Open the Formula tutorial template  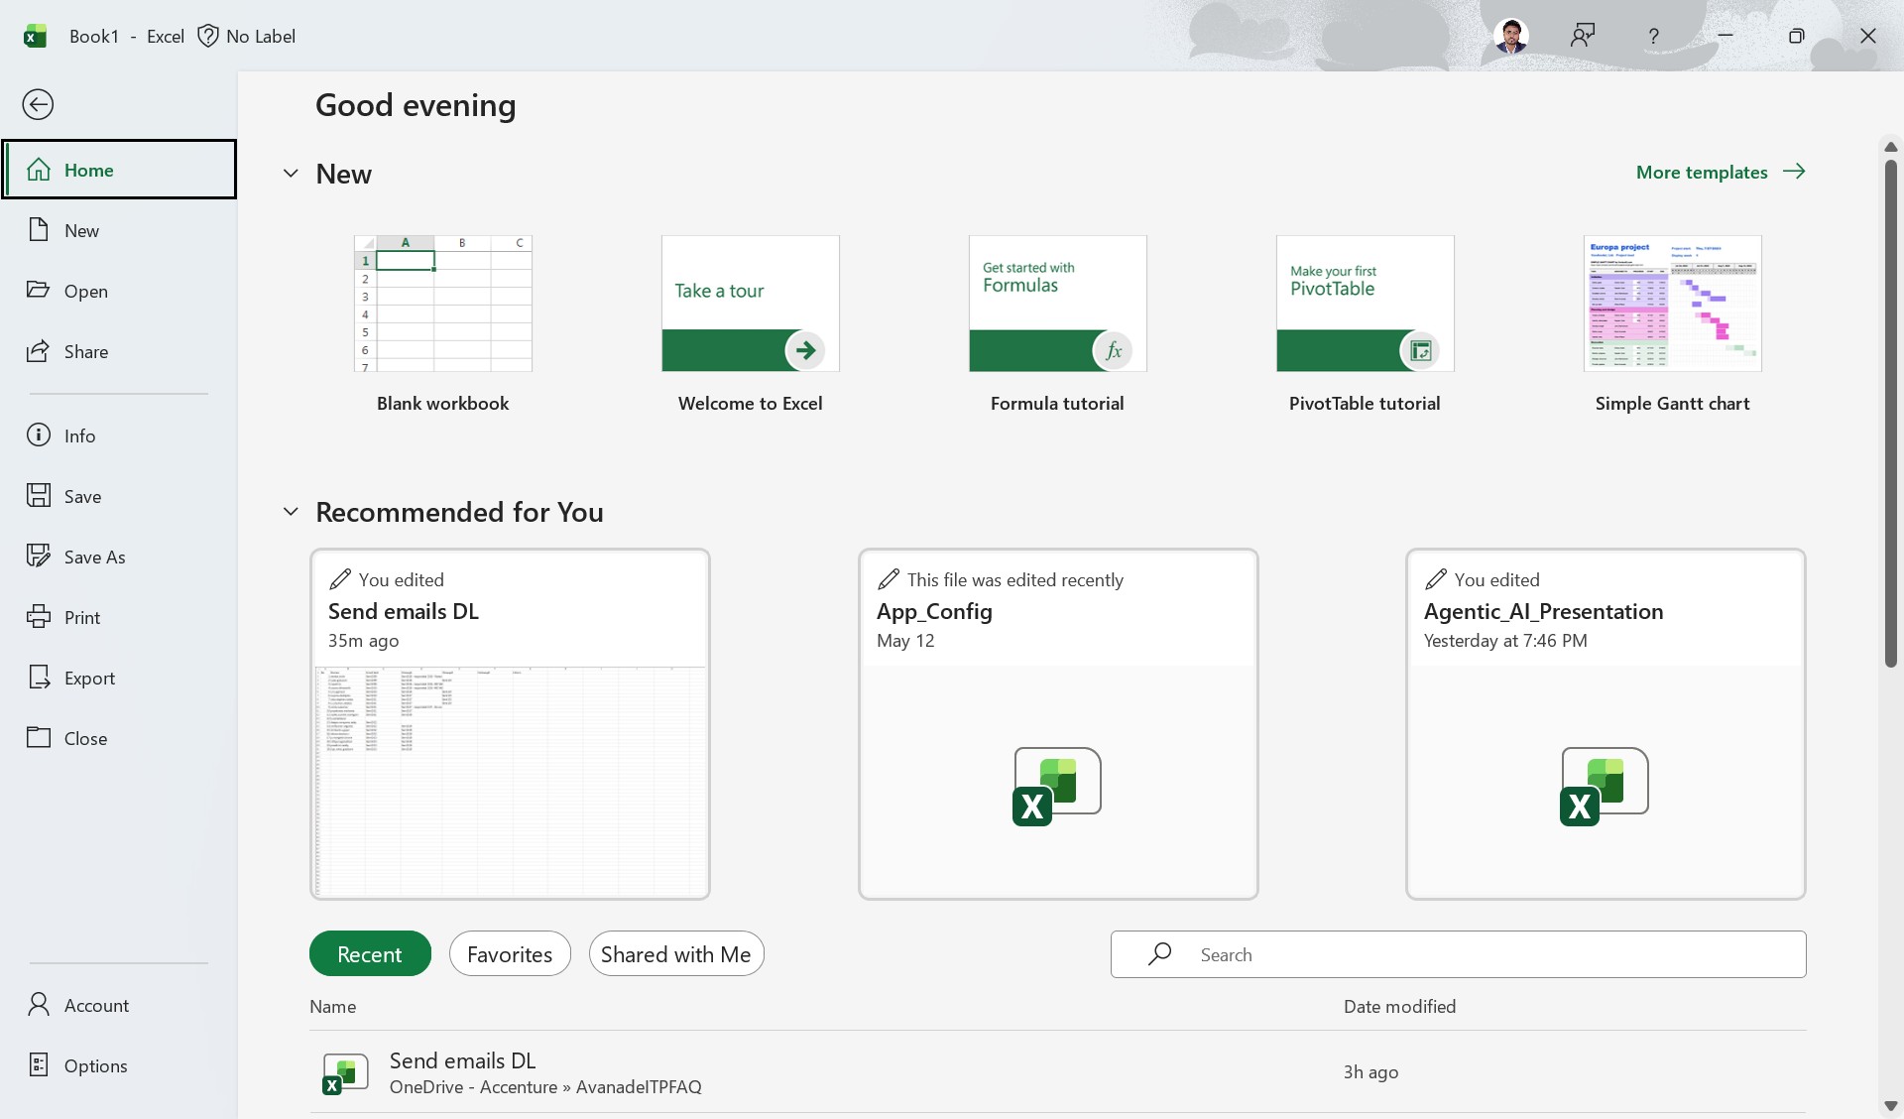tap(1058, 323)
